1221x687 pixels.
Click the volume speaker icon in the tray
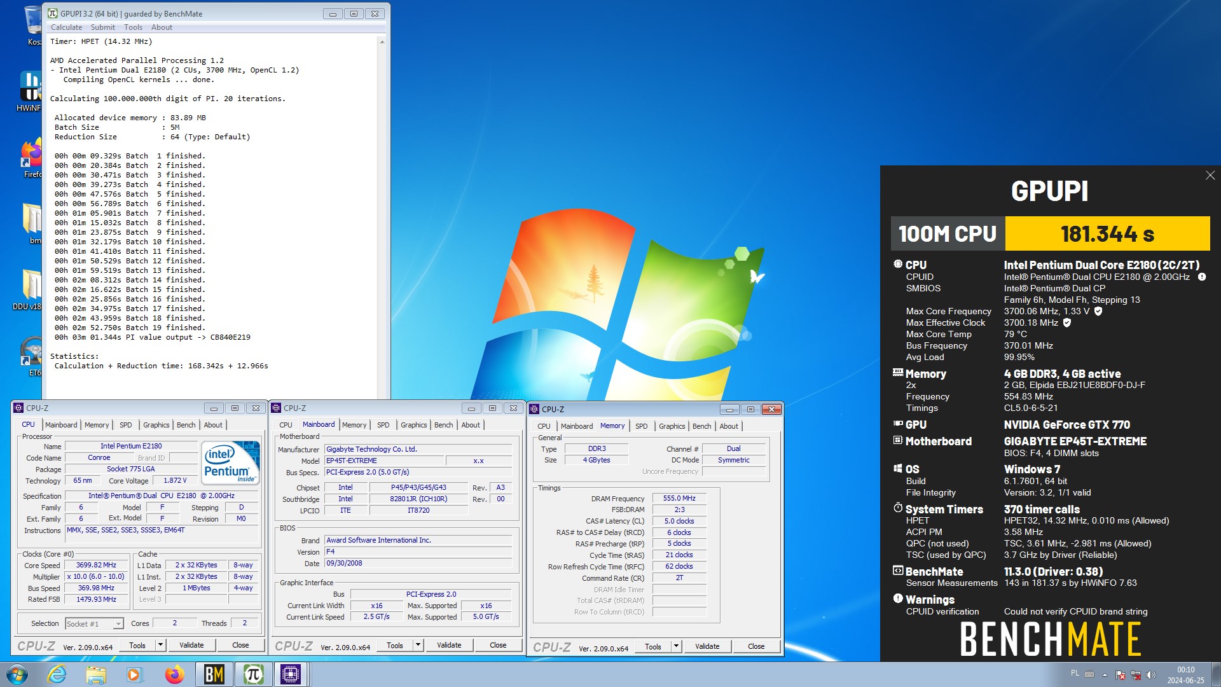[x=1150, y=675]
